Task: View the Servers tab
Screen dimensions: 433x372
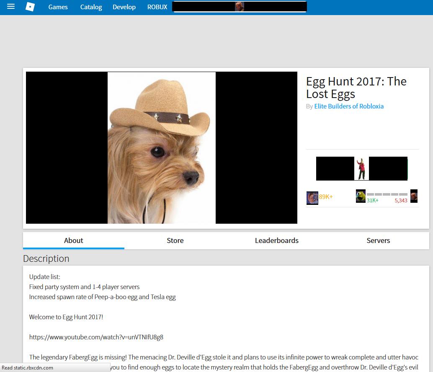Action: pyautogui.click(x=378, y=240)
